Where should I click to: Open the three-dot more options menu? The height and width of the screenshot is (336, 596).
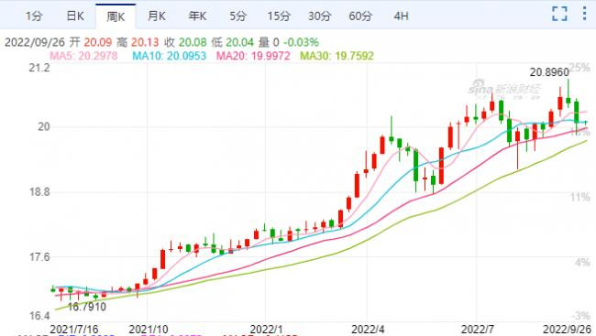pyautogui.click(x=585, y=14)
